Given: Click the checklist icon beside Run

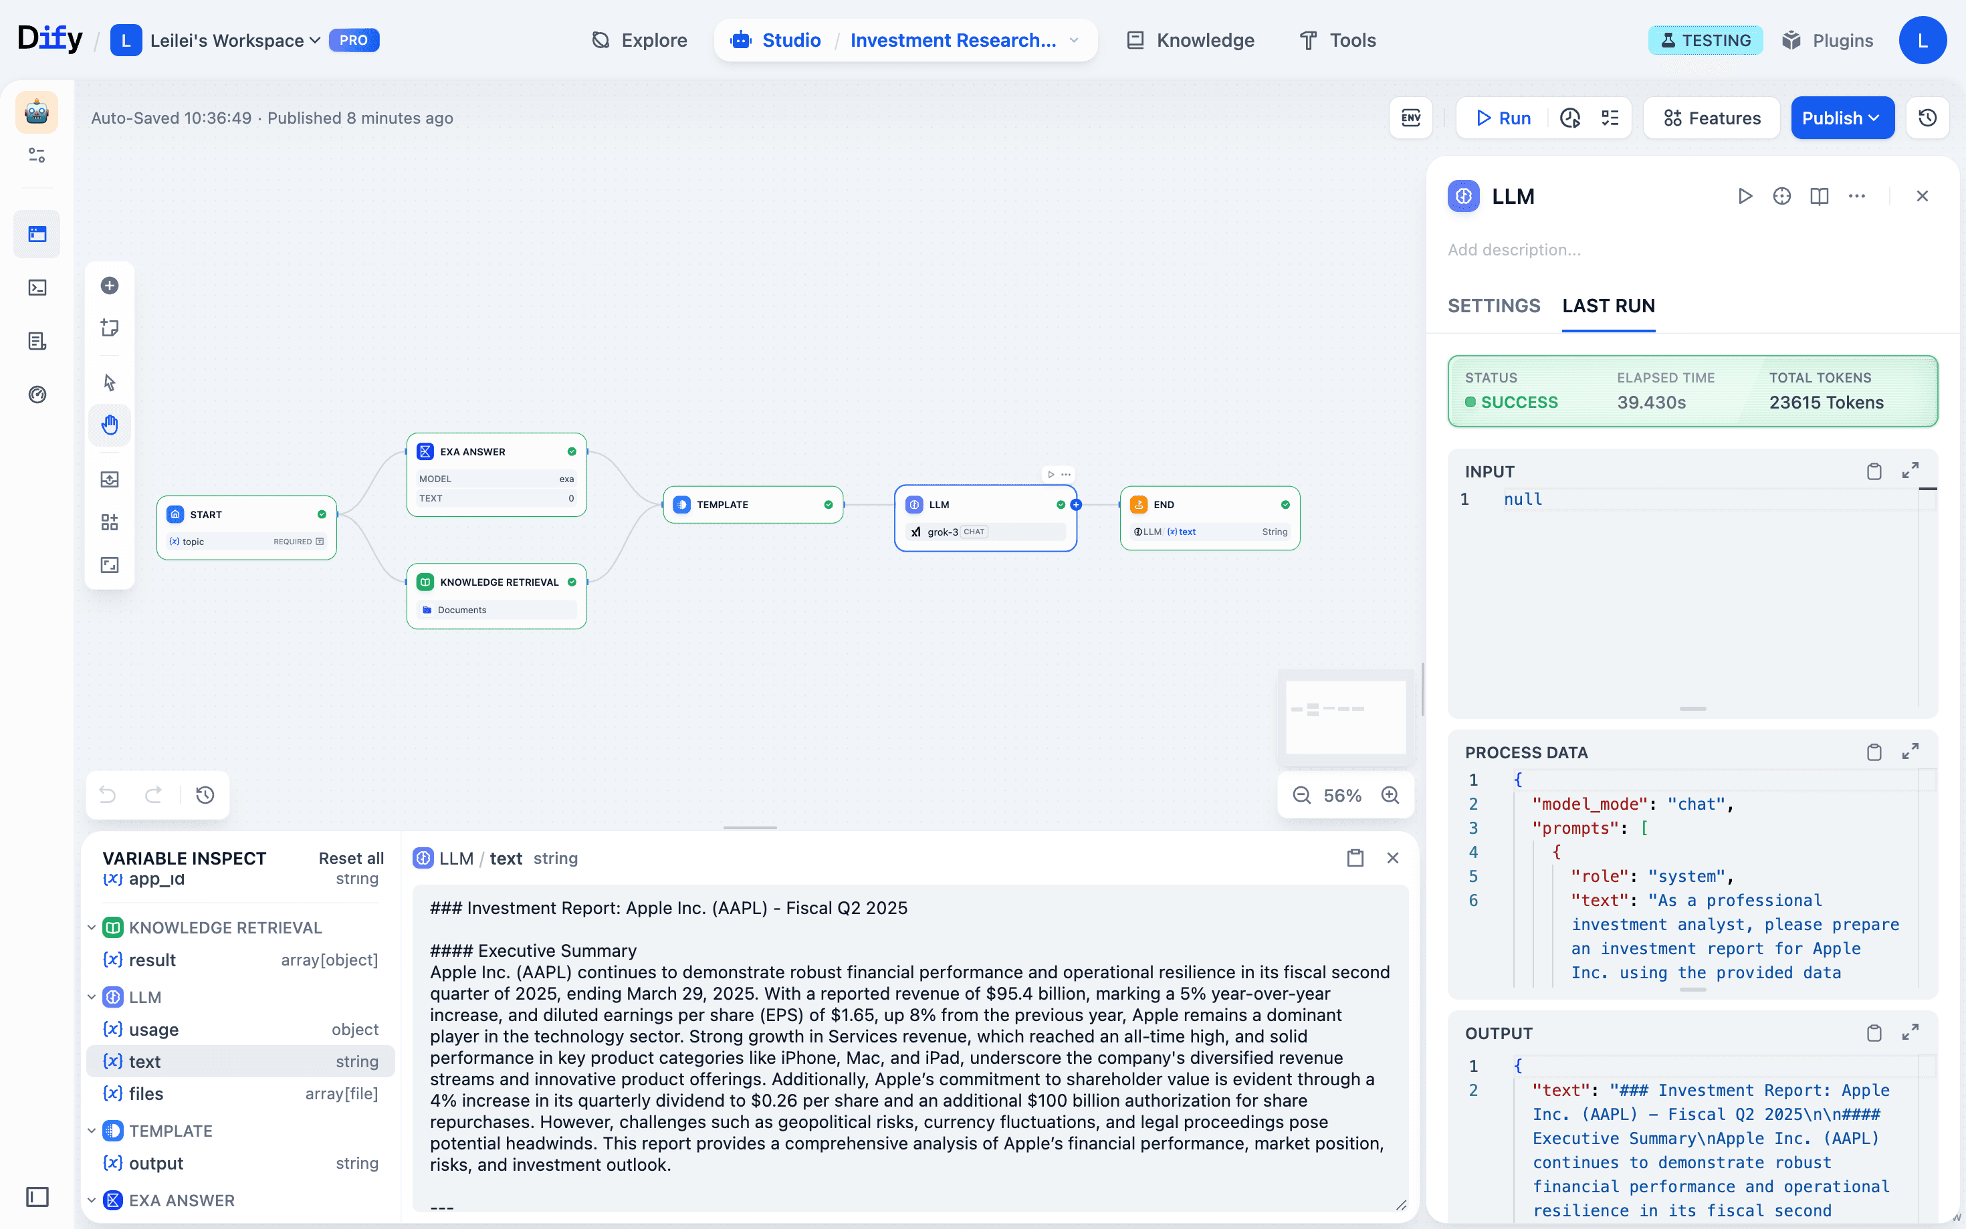Looking at the screenshot, I should (x=1610, y=118).
